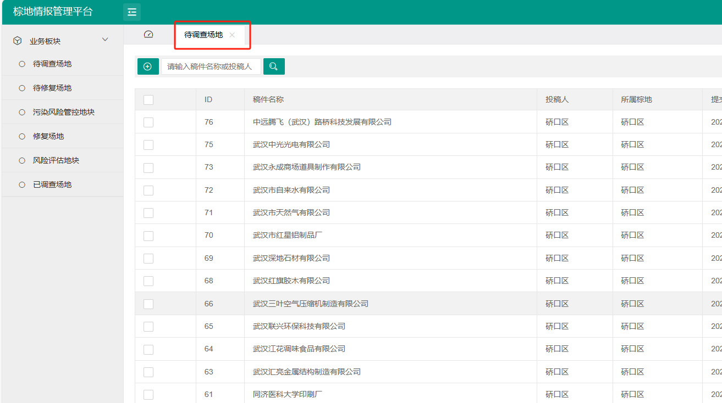Image resolution: width=722 pixels, height=403 pixels.
Task: Focus the 请输入稿件名称或投稿人 search field
Action: (211, 66)
